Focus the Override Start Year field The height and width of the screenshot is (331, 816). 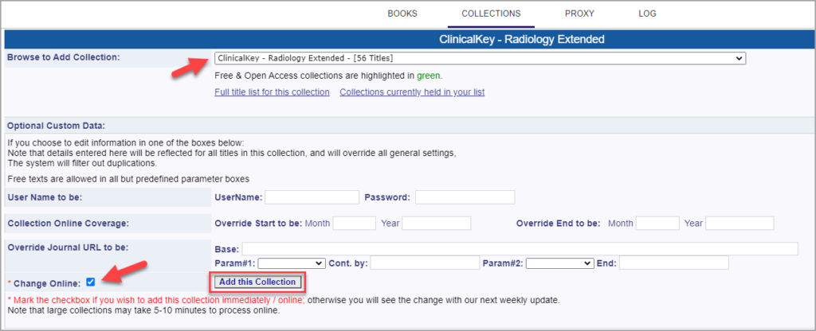pyautogui.click(x=436, y=224)
